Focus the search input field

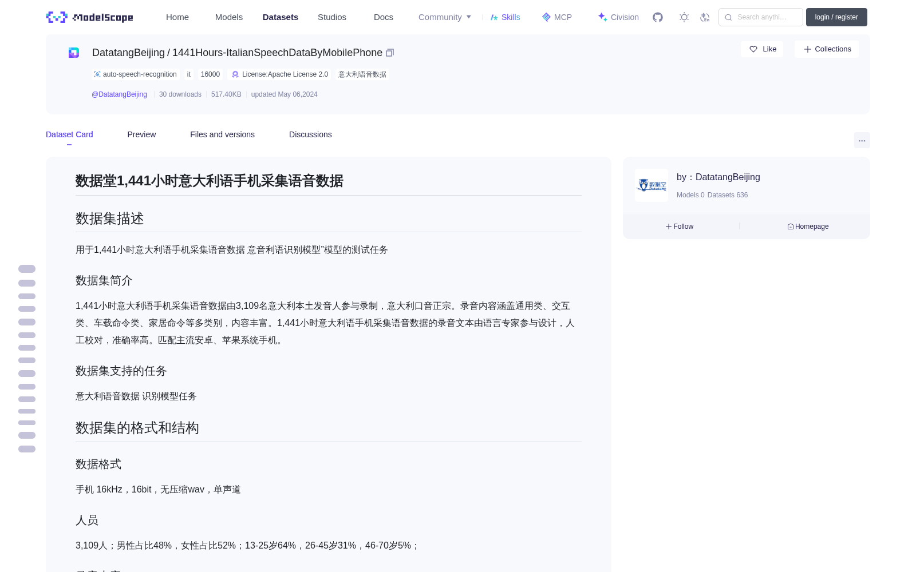[x=761, y=17]
